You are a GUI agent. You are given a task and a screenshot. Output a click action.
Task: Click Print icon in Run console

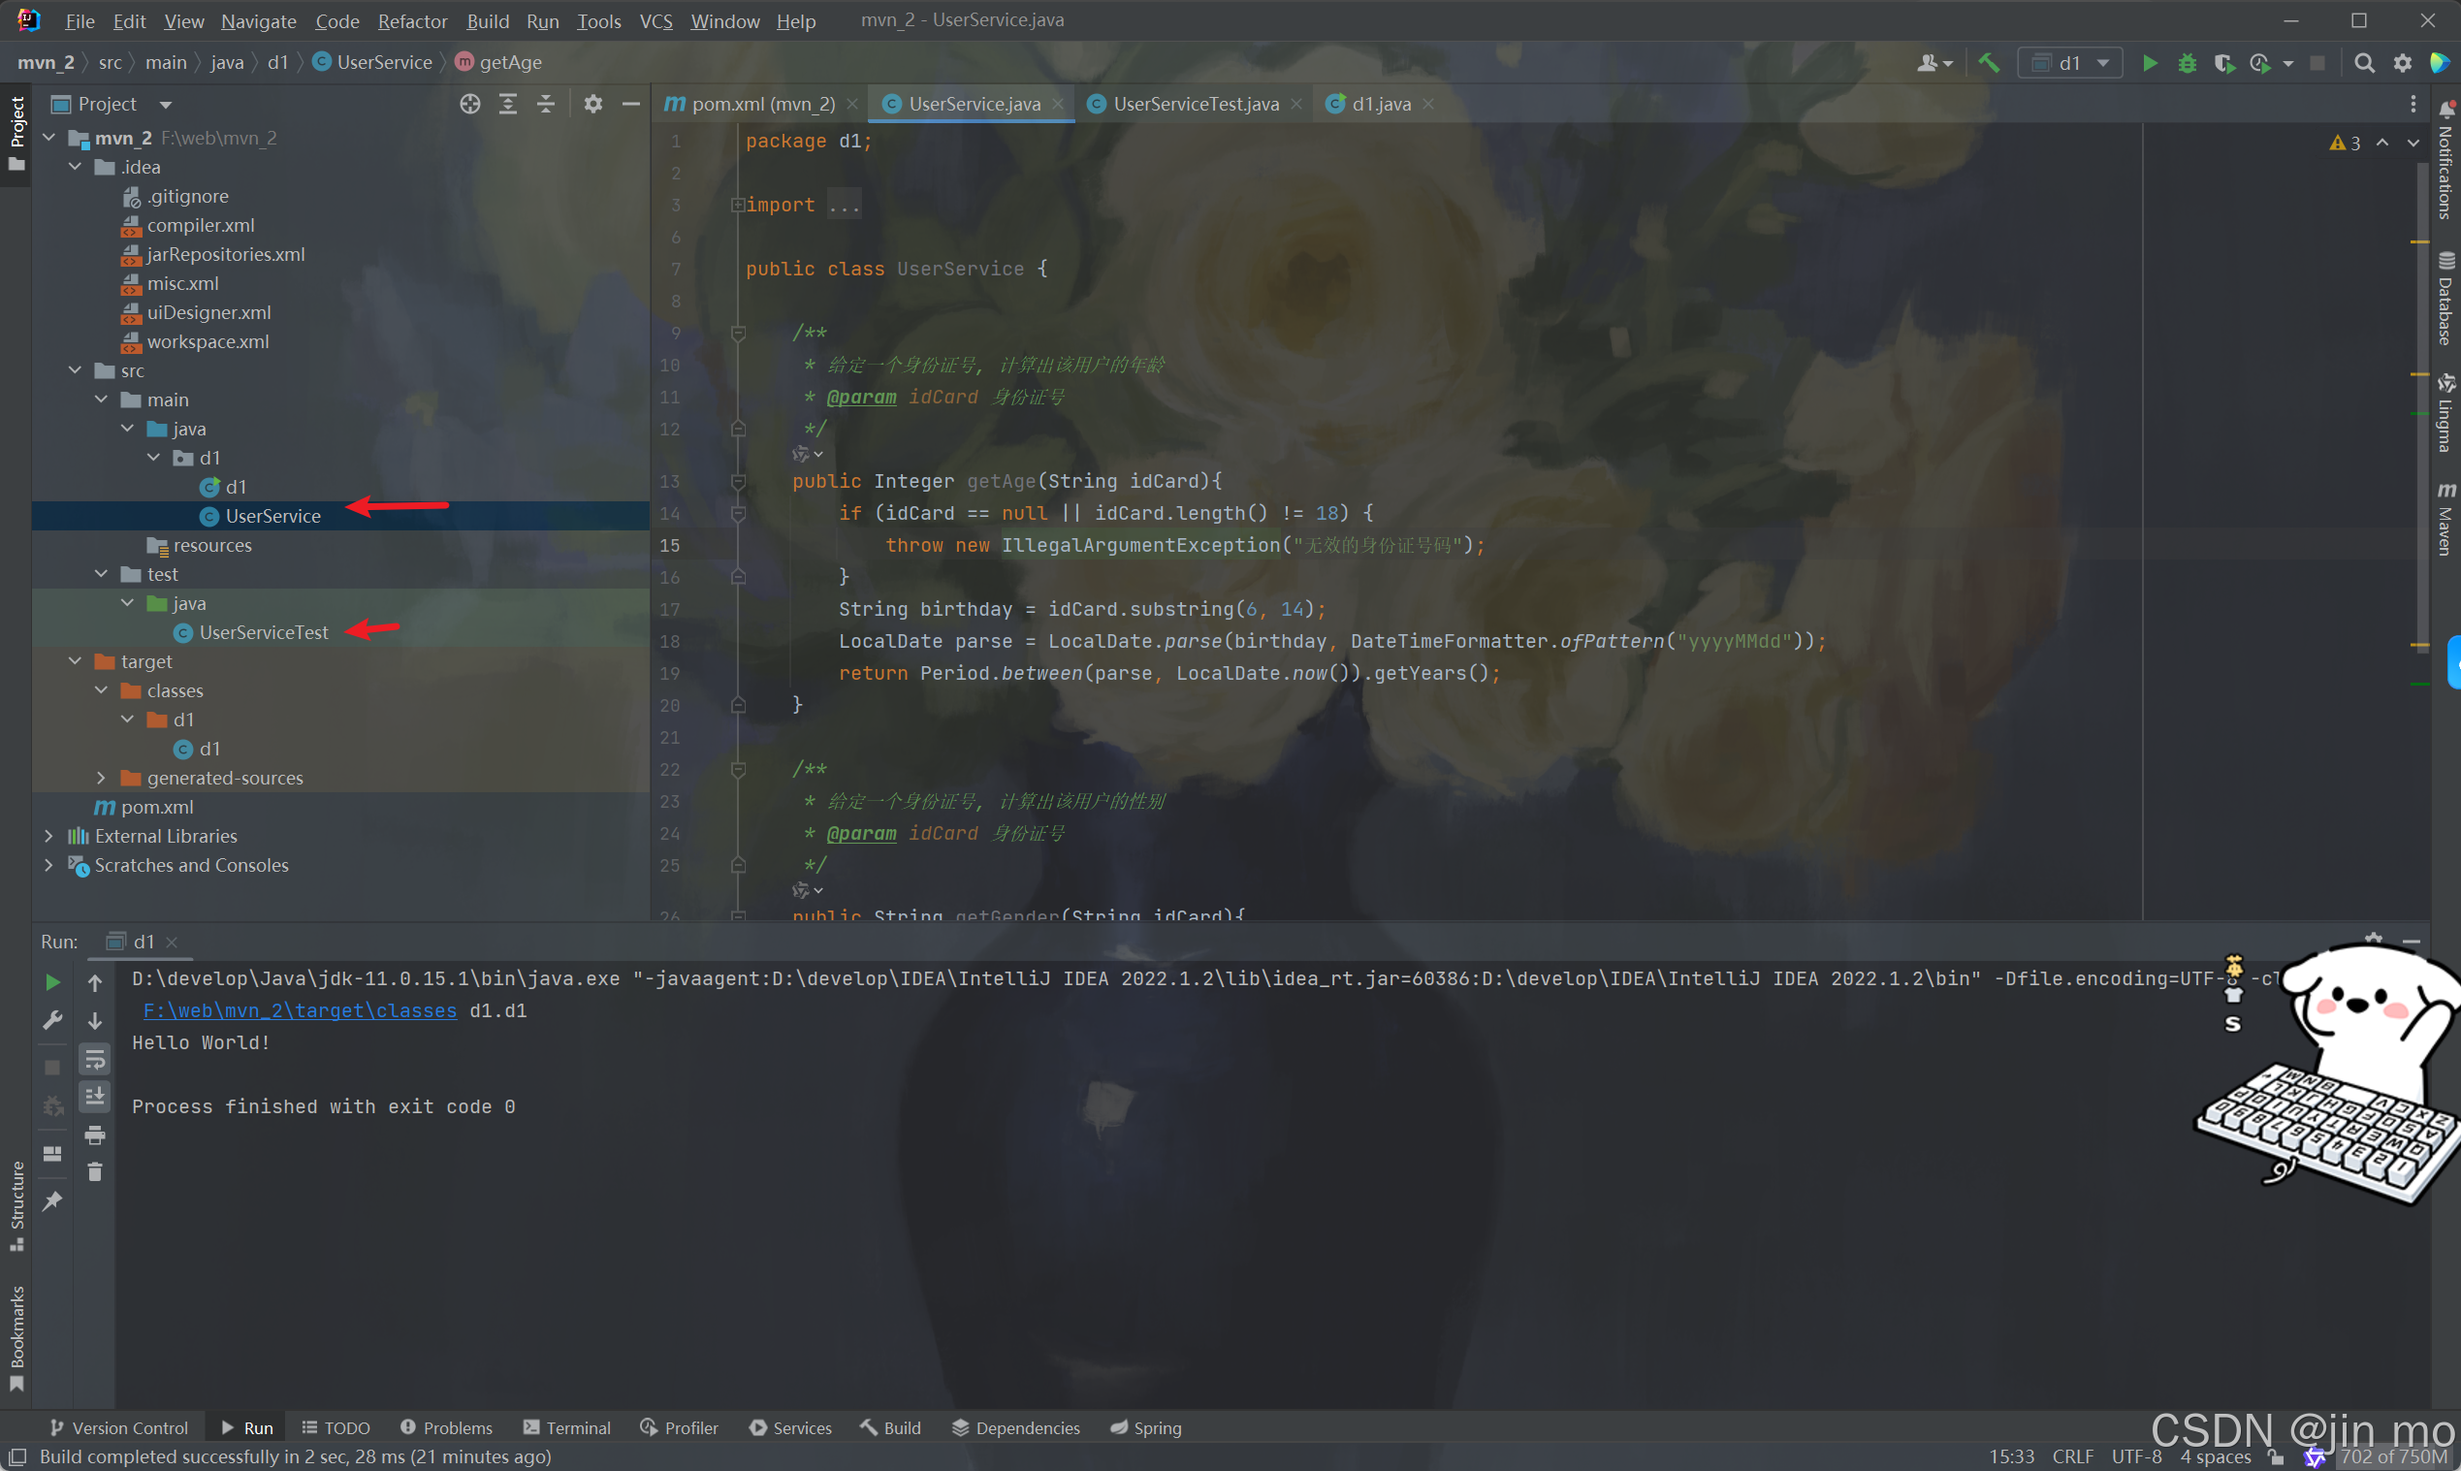click(95, 1135)
